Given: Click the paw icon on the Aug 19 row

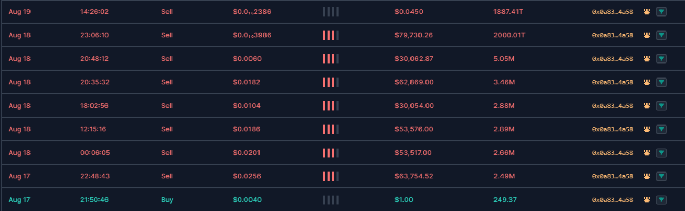Looking at the screenshot, I should coord(646,12).
